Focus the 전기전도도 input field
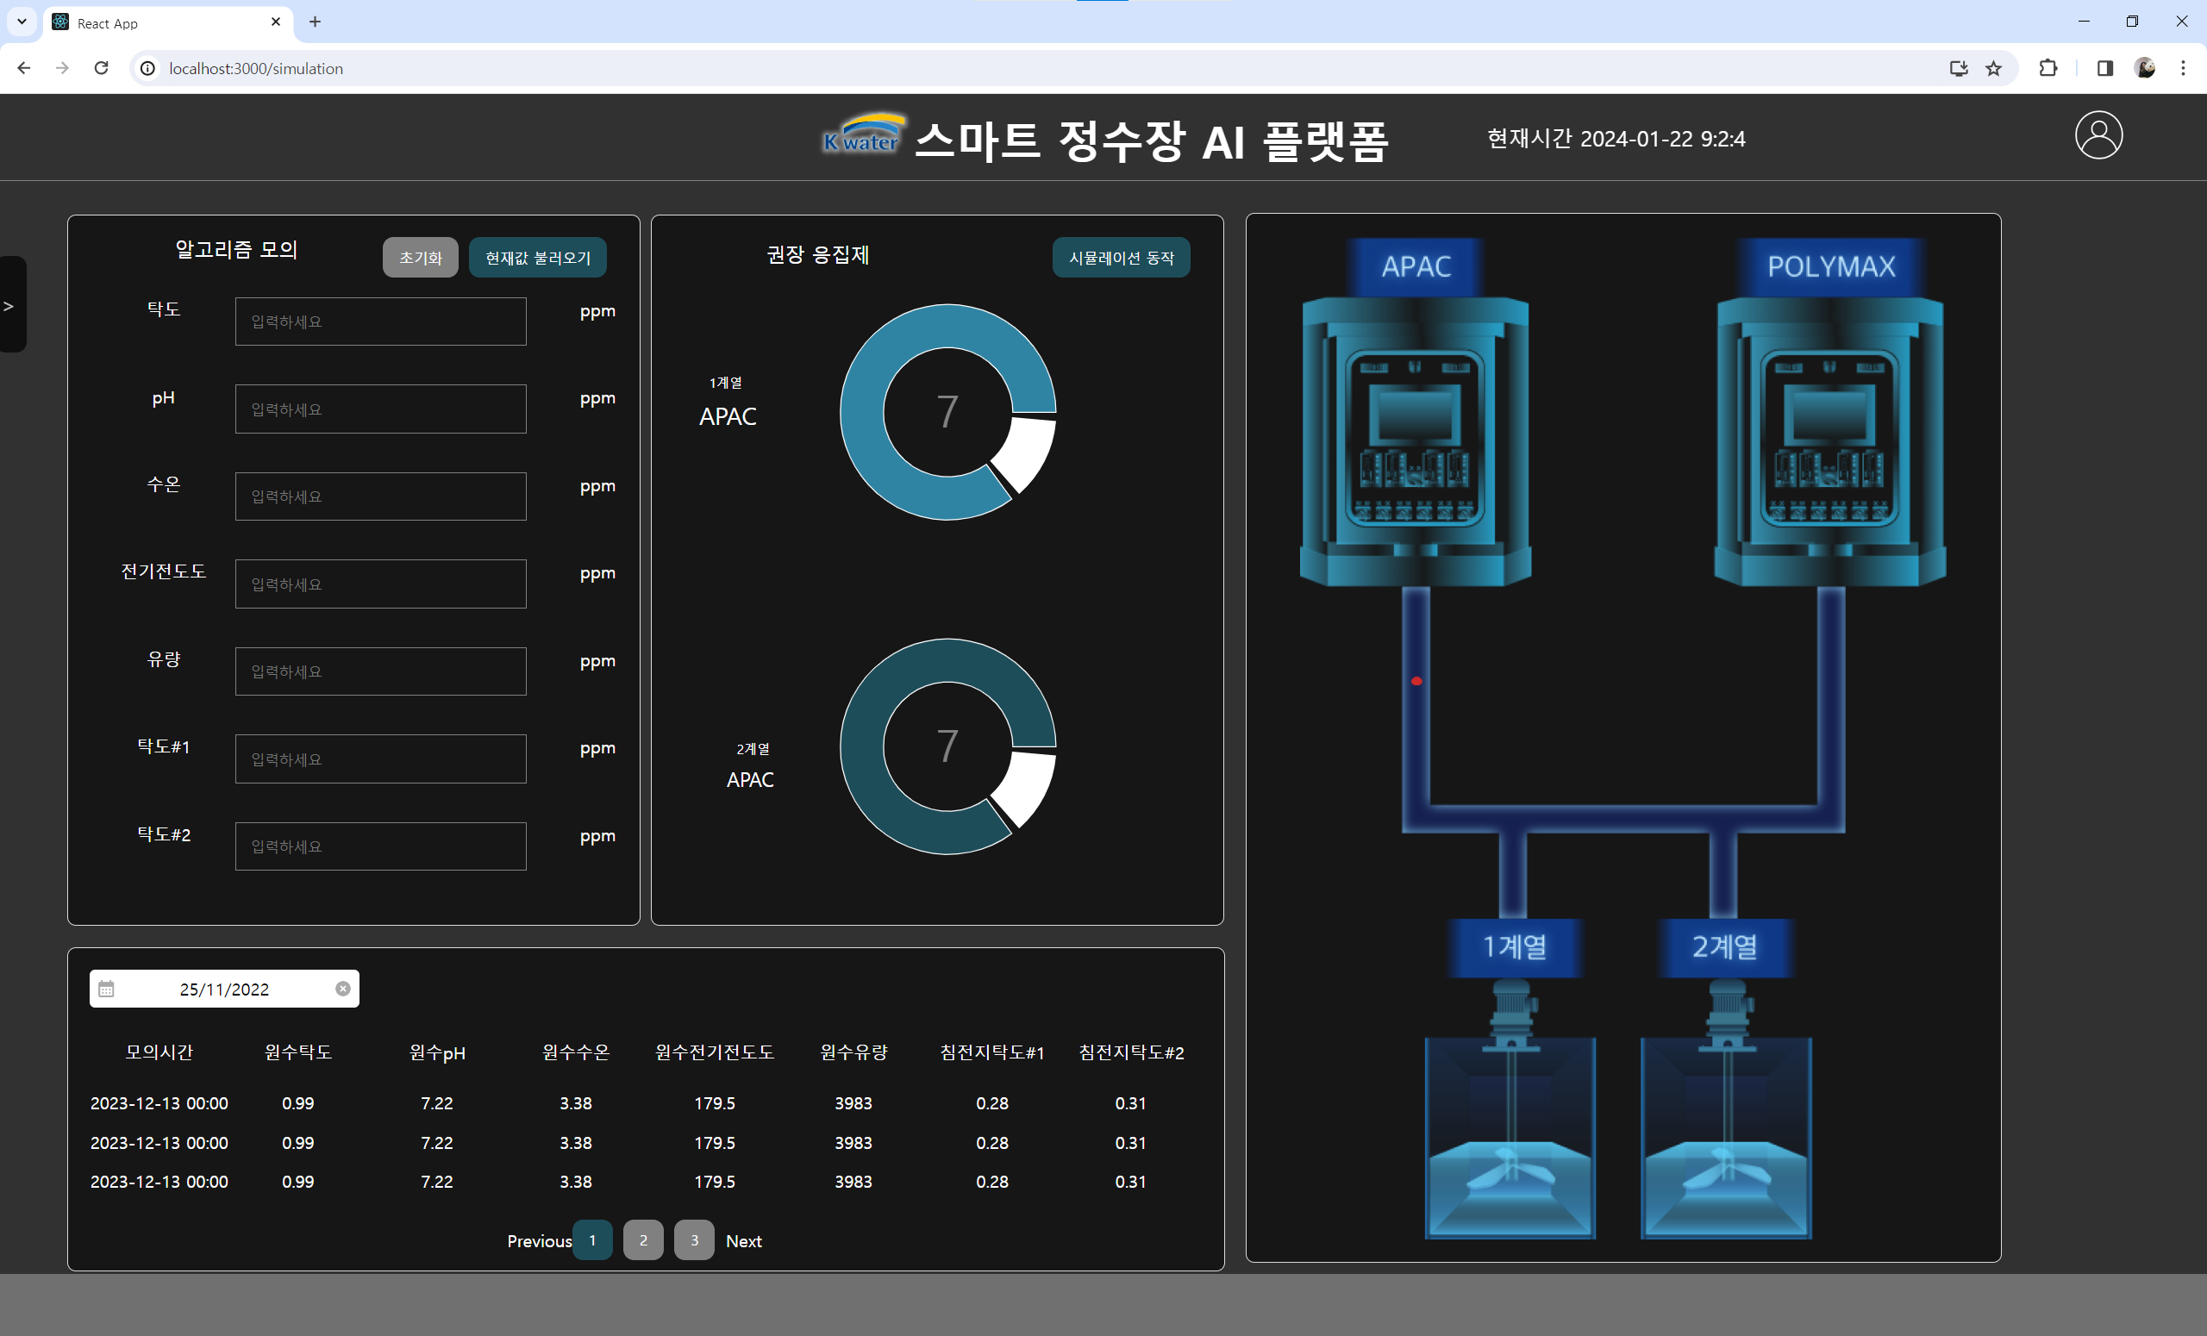This screenshot has height=1336, width=2207. pos(381,584)
